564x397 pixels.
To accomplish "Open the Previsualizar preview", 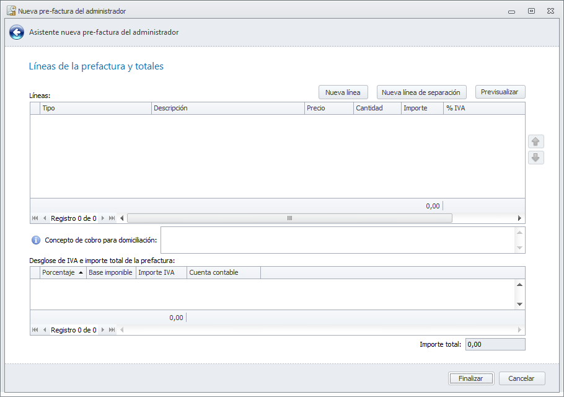I will click(500, 92).
